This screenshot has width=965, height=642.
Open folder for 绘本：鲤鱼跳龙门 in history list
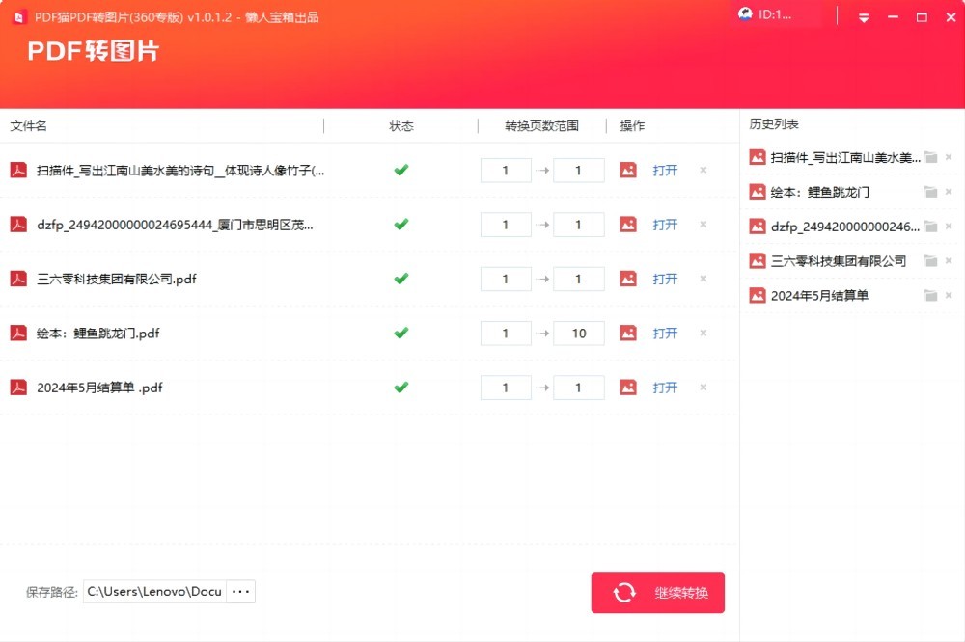pos(930,192)
